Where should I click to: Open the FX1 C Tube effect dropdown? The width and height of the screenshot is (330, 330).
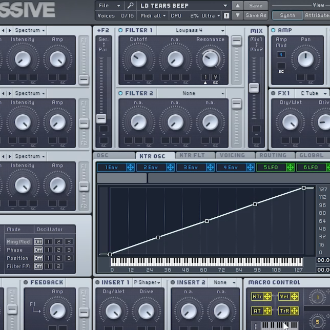coord(313,93)
